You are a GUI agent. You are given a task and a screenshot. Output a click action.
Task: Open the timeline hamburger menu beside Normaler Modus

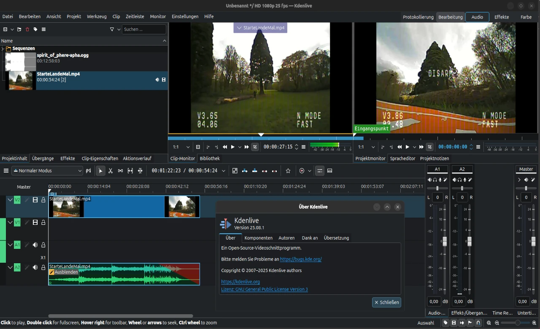6,171
